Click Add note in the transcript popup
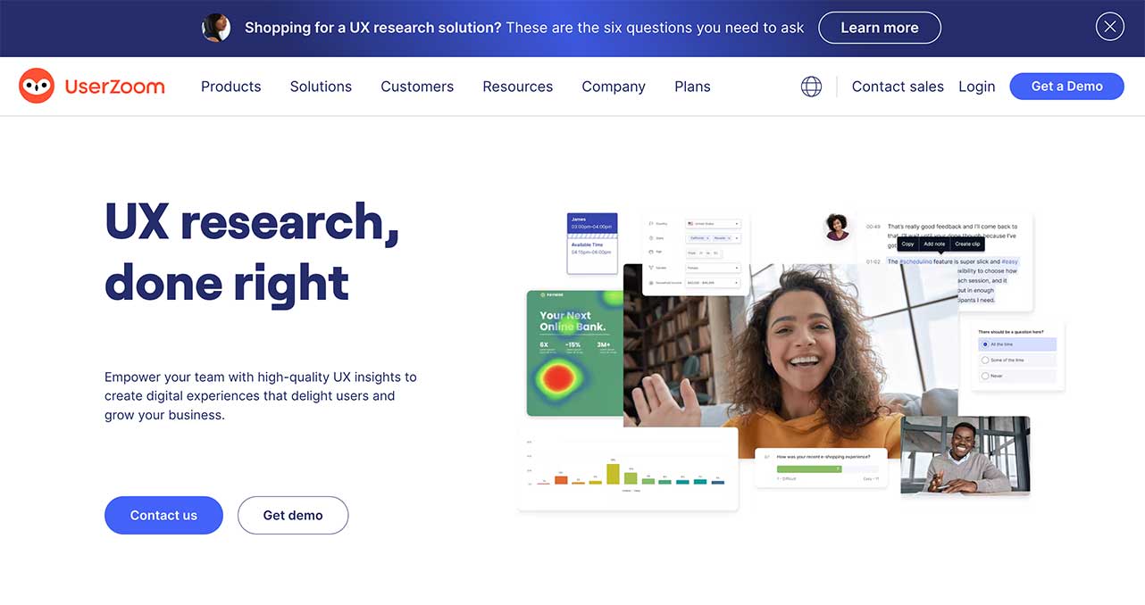Image resolution: width=1145 pixels, height=605 pixels. coord(934,244)
